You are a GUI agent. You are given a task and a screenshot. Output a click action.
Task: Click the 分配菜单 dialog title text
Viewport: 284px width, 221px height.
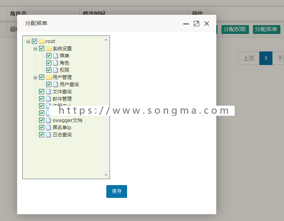click(x=36, y=23)
